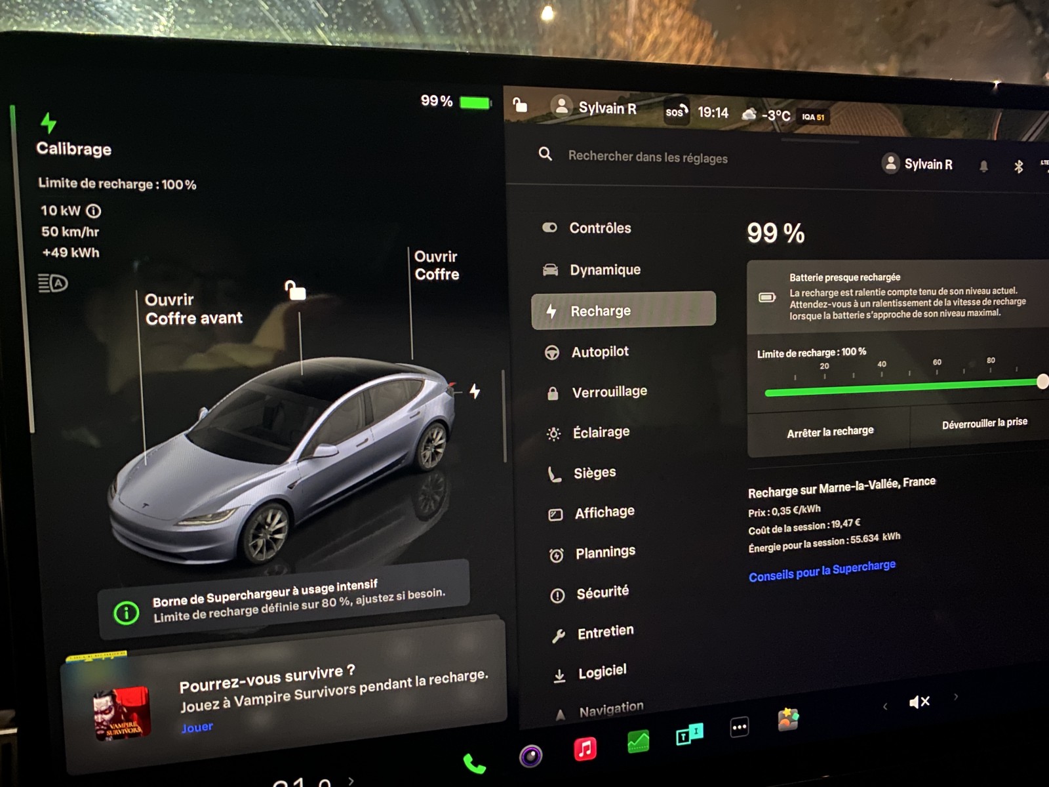Screen dimensions: 1049x787
Task: Tap the '50 km/hr' charge rate
Action: click(70, 232)
